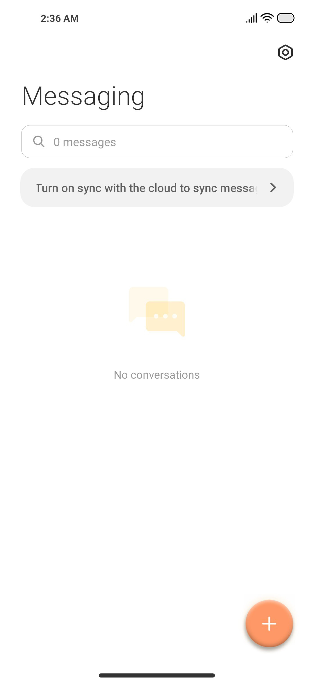The image size is (314, 681).
Task: Tap the cellular signal bars icon
Action: click(x=251, y=18)
